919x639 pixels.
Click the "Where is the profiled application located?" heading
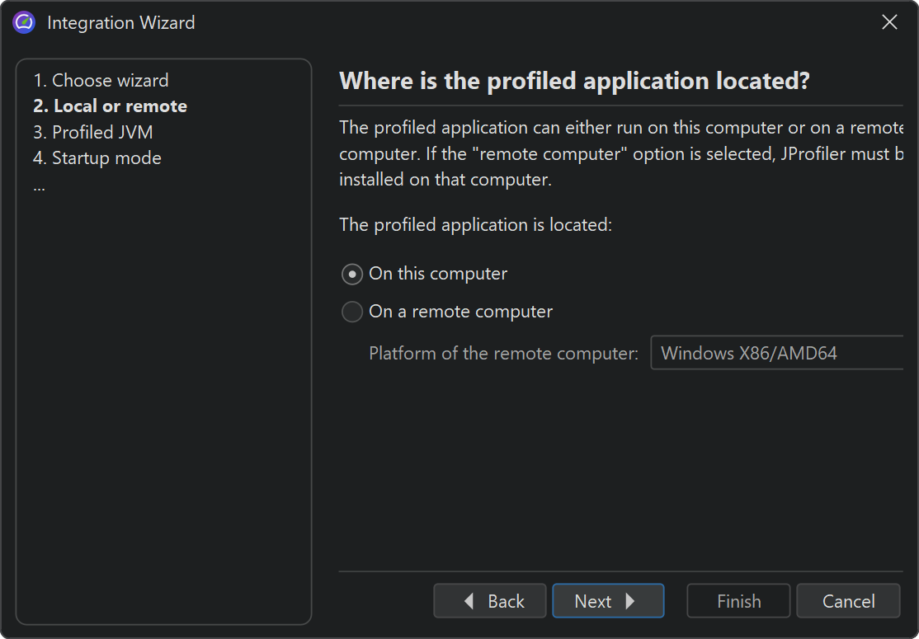click(x=574, y=81)
